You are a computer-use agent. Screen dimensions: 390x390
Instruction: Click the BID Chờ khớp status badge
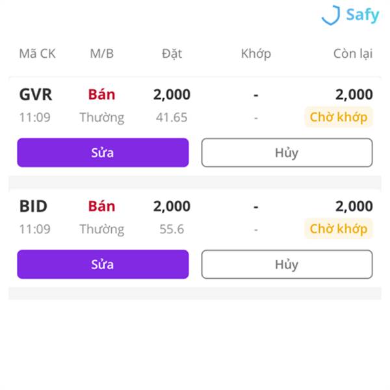tap(339, 229)
